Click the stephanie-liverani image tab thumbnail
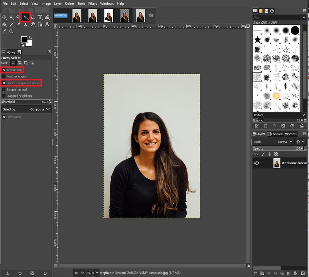Viewport: 309px width, 277px height. (x=139, y=16)
